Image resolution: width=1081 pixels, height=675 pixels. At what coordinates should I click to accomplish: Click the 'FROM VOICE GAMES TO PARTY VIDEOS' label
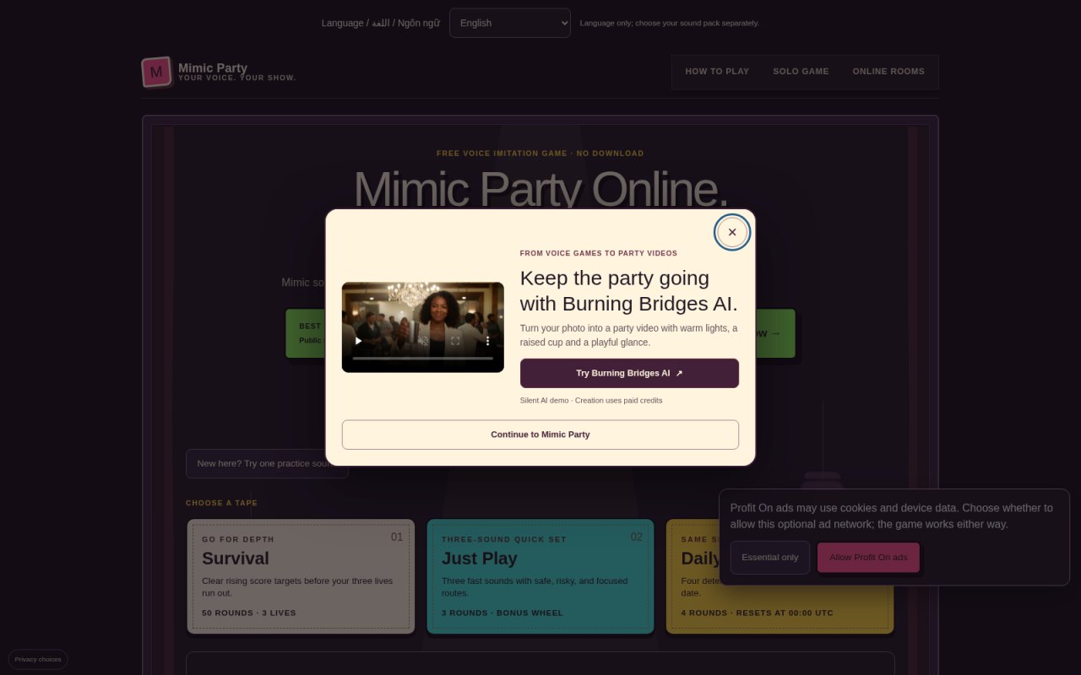[x=599, y=253]
